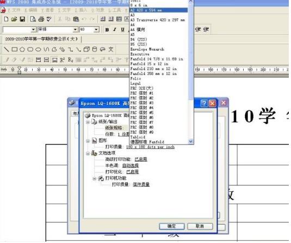The image size is (291, 243).
Task: Select the Rounded Rectangle drawing tool
Action: point(30,49)
